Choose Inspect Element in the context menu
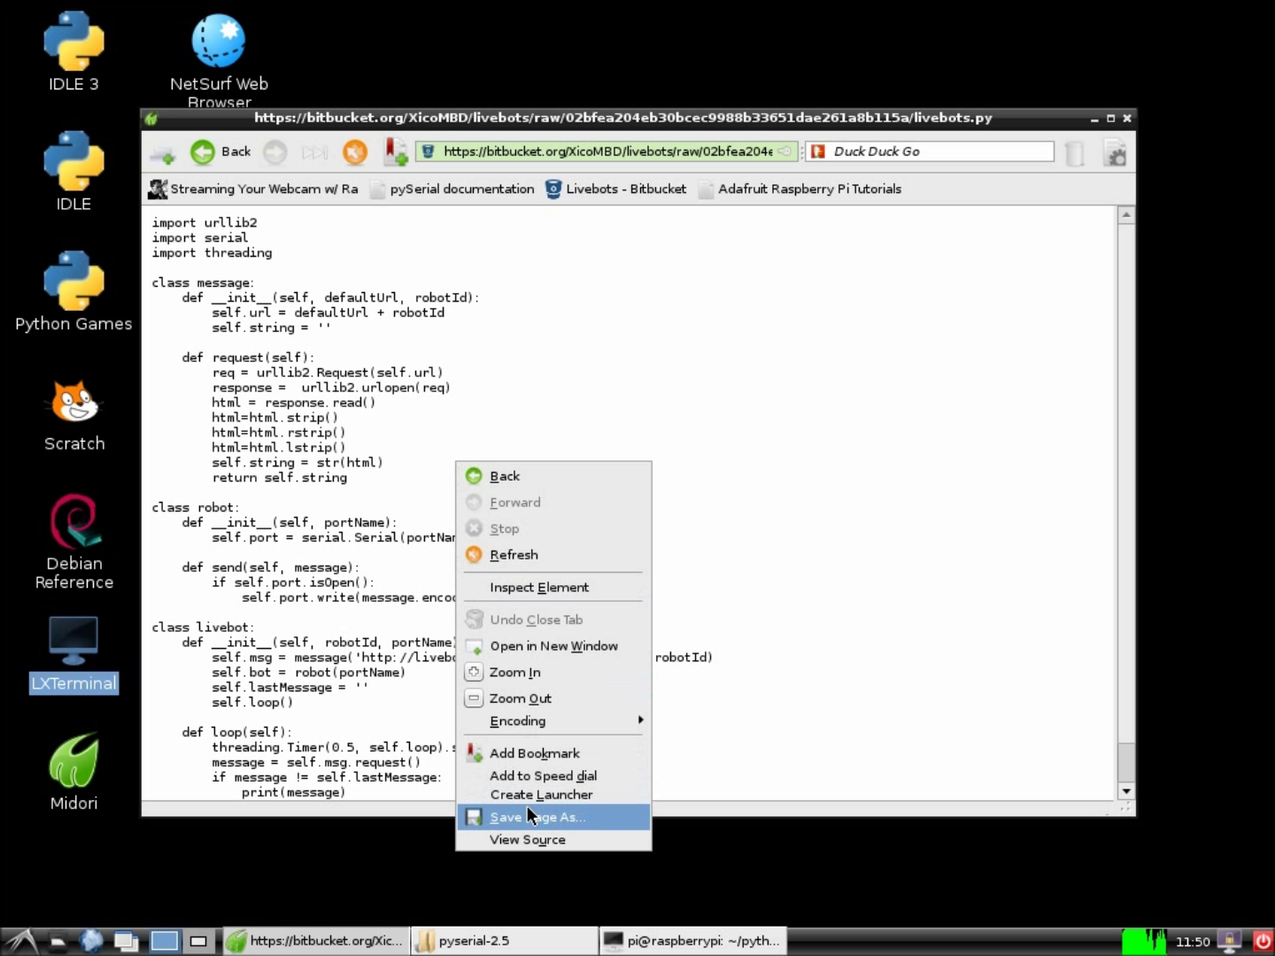The width and height of the screenshot is (1275, 956). point(539,587)
